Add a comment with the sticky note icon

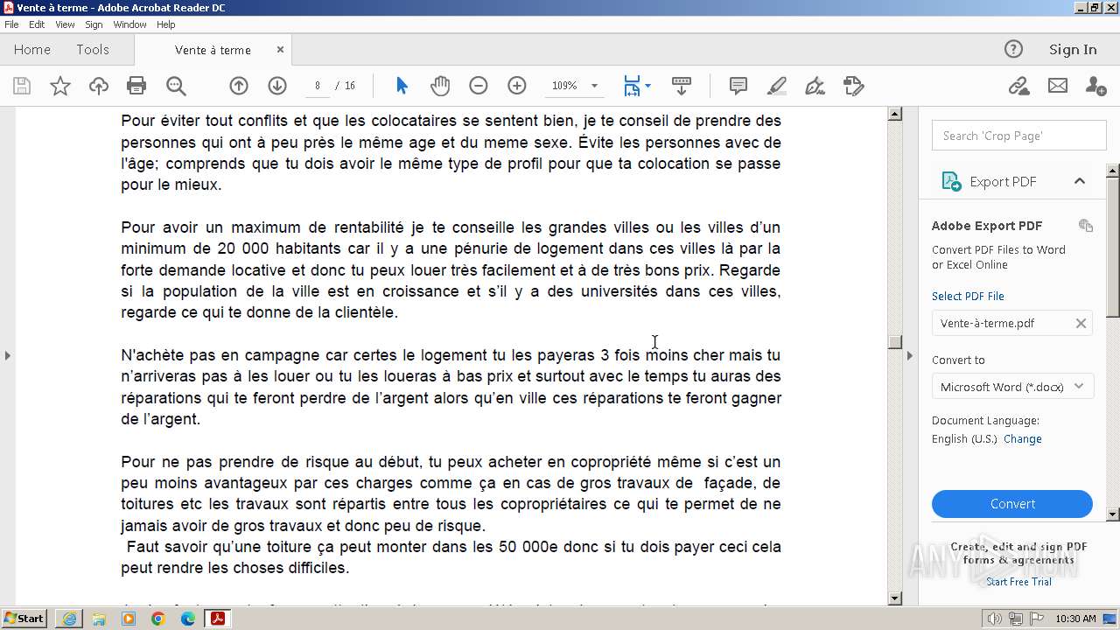[738, 86]
